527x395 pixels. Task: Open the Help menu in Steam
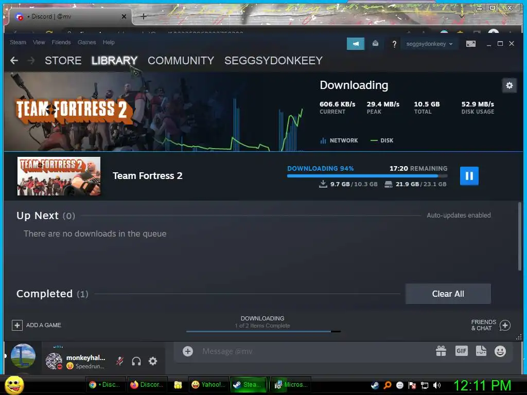pos(109,42)
